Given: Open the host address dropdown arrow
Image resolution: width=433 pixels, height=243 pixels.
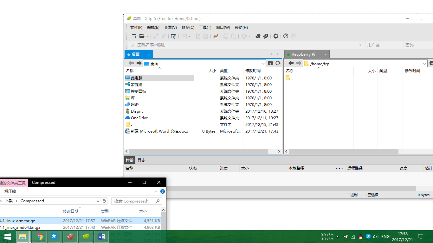Looking at the screenshot, I should tap(360, 45).
